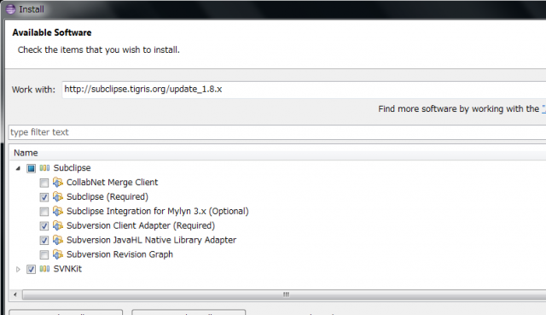Select Subclipse Integration for Mylyn 3.x (Optional) text
The height and width of the screenshot is (315, 546).
coord(157,211)
